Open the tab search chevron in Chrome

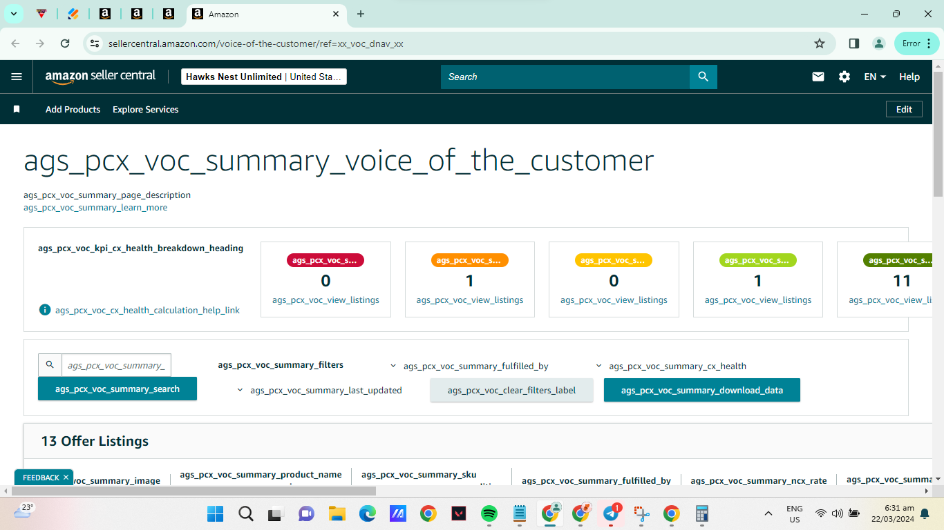(13, 14)
